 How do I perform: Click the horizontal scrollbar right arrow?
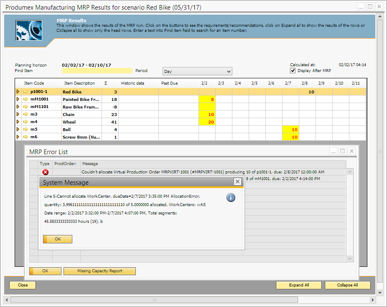(x=373, y=300)
